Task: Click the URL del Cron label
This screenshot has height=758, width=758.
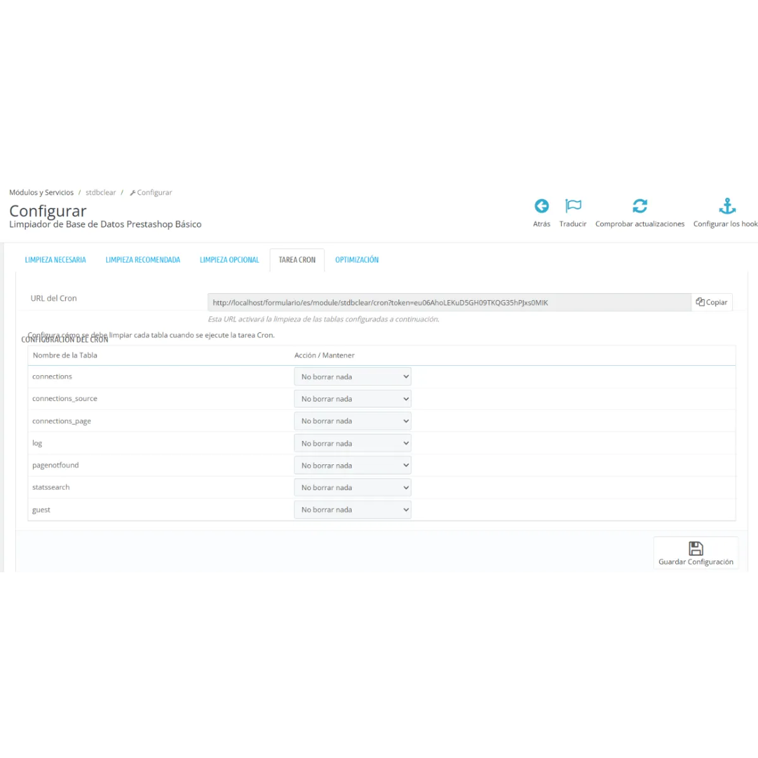Action: (x=54, y=298)
